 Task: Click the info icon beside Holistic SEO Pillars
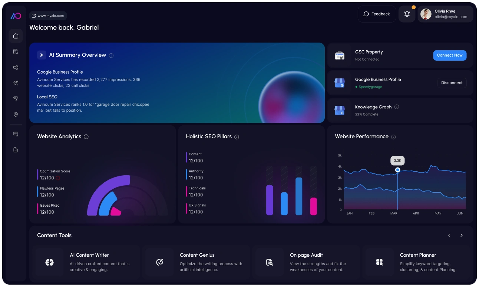pos(237,137)
